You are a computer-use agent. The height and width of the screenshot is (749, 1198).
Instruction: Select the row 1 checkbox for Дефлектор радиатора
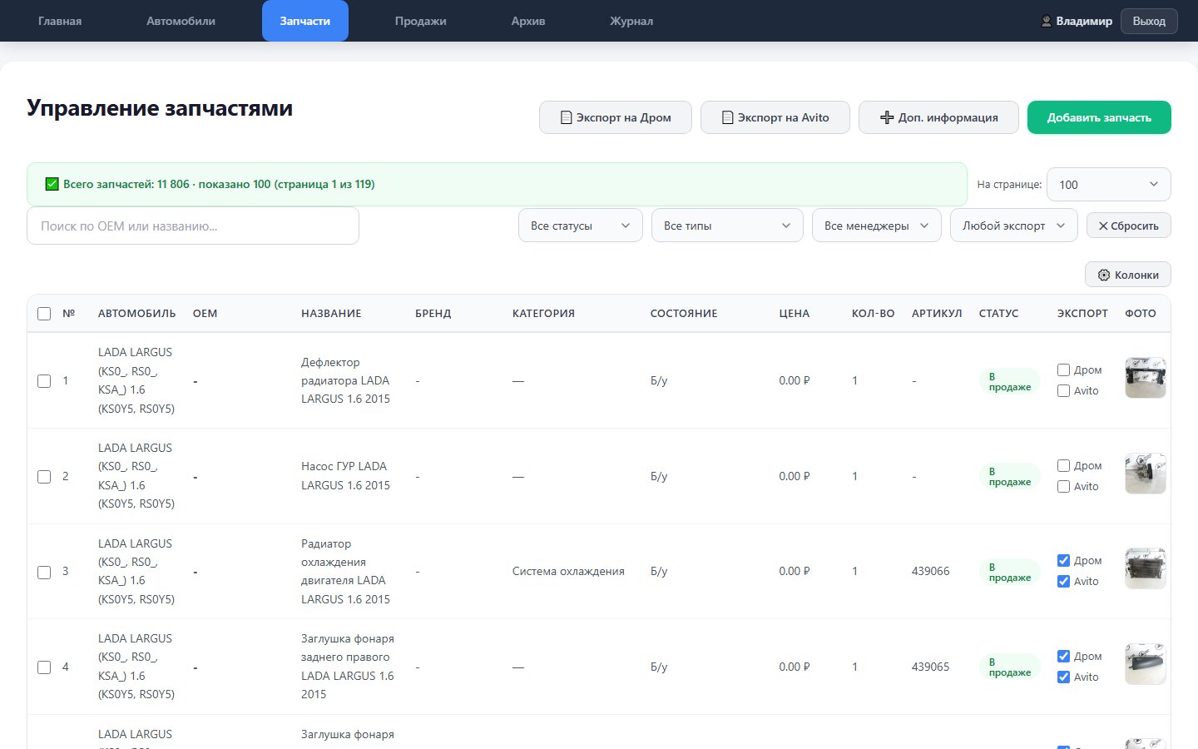[44, 381]
